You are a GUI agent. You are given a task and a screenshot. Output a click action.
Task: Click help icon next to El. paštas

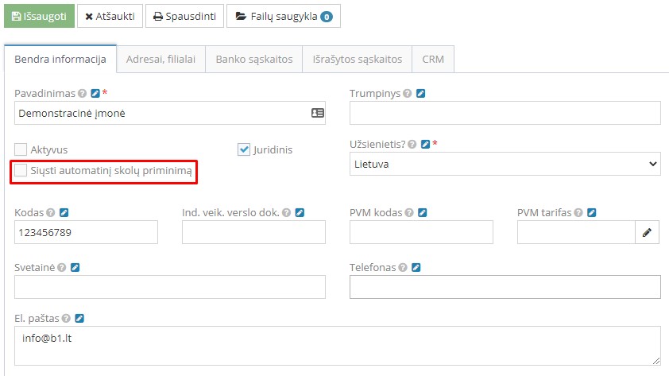point(66,319)
